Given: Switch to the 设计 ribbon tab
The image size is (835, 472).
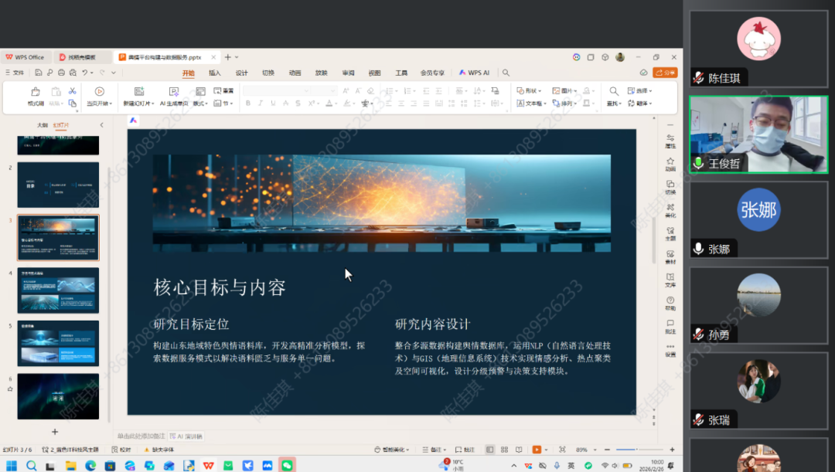Looking at the screenshot, I should pyautogui.click(x=241, y=73).
